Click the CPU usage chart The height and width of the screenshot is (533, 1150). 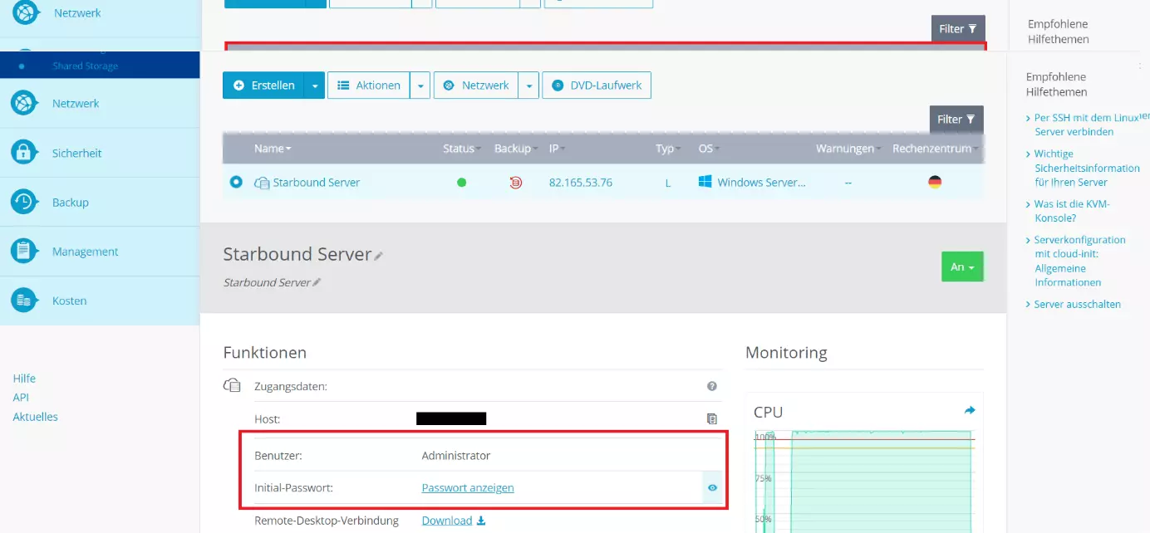864,480
